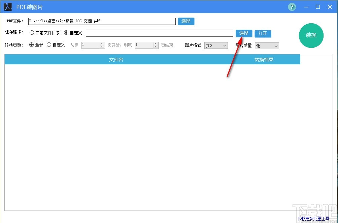338x223 pixels.
Task: Click the 转换结果 column header
Action: pos(264,60)
